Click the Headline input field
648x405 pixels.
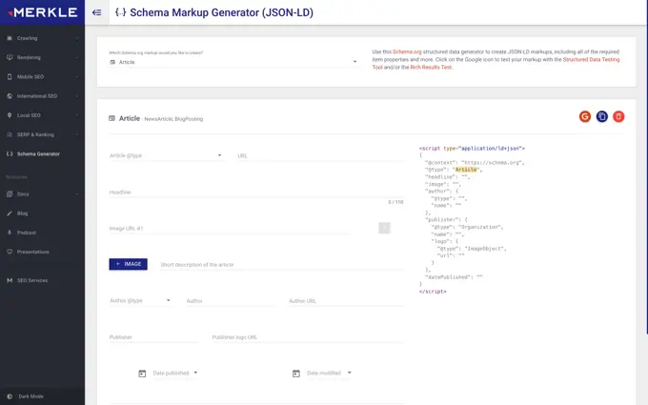pyautogui.click(x=255, y=192)
